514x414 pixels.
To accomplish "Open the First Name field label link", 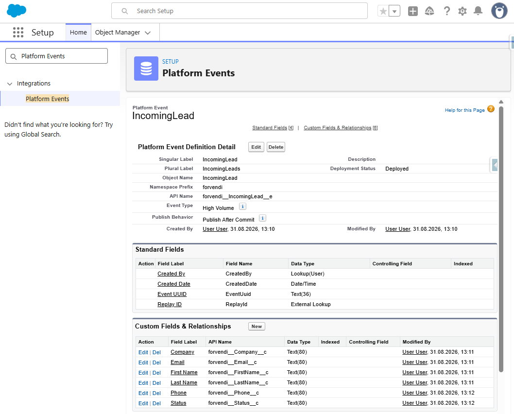I will point(184,372).
